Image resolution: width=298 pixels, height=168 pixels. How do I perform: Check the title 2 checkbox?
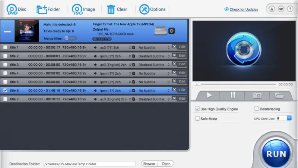coord(5,56)
